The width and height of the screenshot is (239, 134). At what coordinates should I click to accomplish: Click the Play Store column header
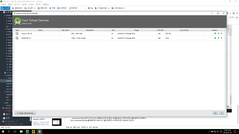click(65, 30)
